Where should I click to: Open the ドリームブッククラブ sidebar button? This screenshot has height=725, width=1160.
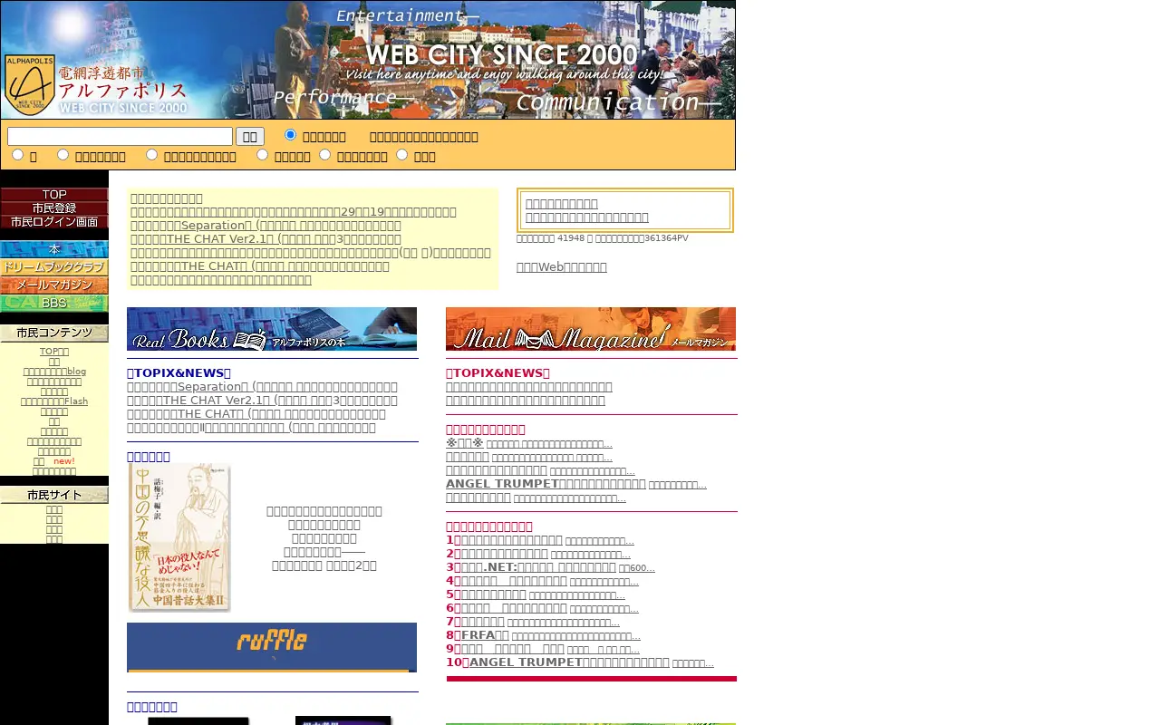(54, 267)
